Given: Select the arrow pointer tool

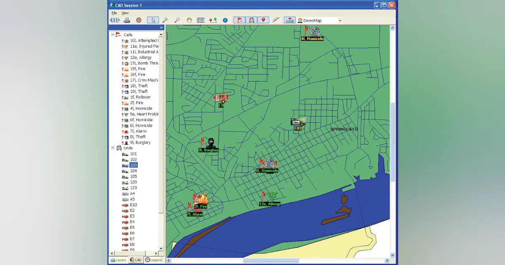Looking at the screenshot, I should [153, 20].
